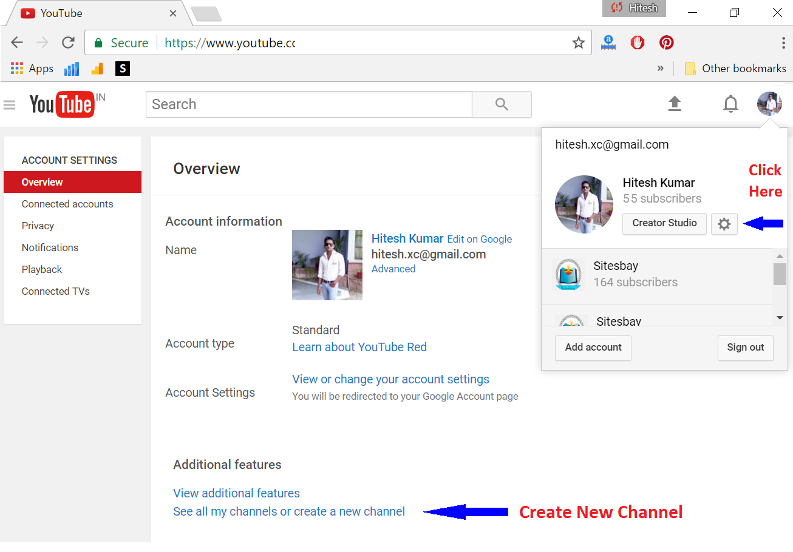Open the Chrome three-dot menu

click(x=783, y=42)
